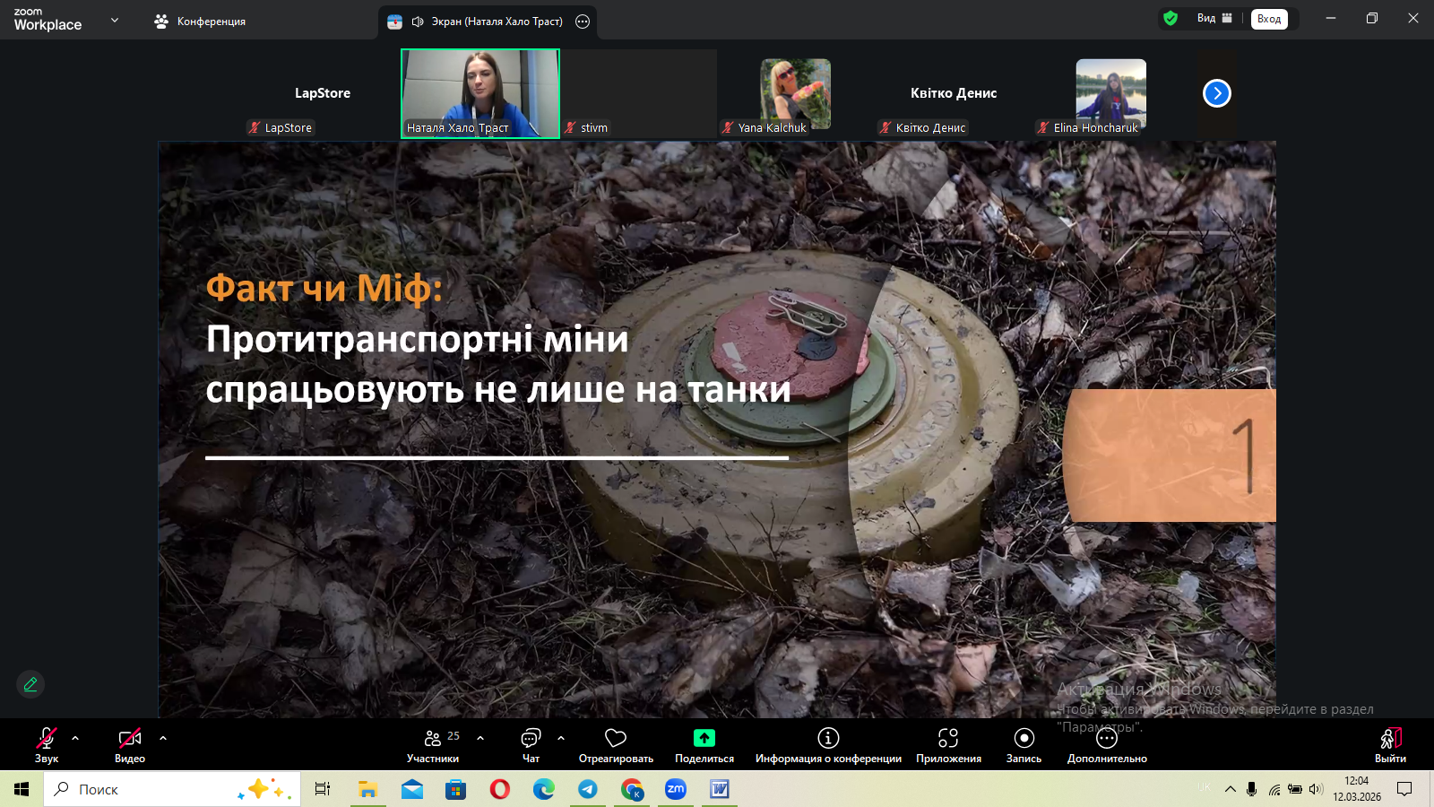Turn on camera with Видео button
Image resolution: width=1434 pixels, height=807 pixels.
point(130,739)
